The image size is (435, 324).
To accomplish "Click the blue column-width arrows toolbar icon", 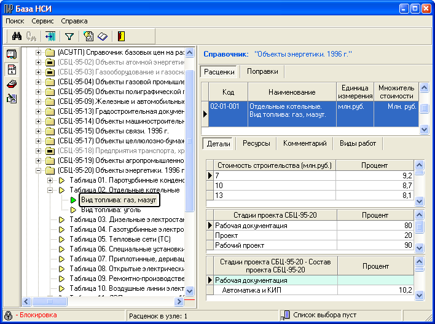I will (50, 36).
